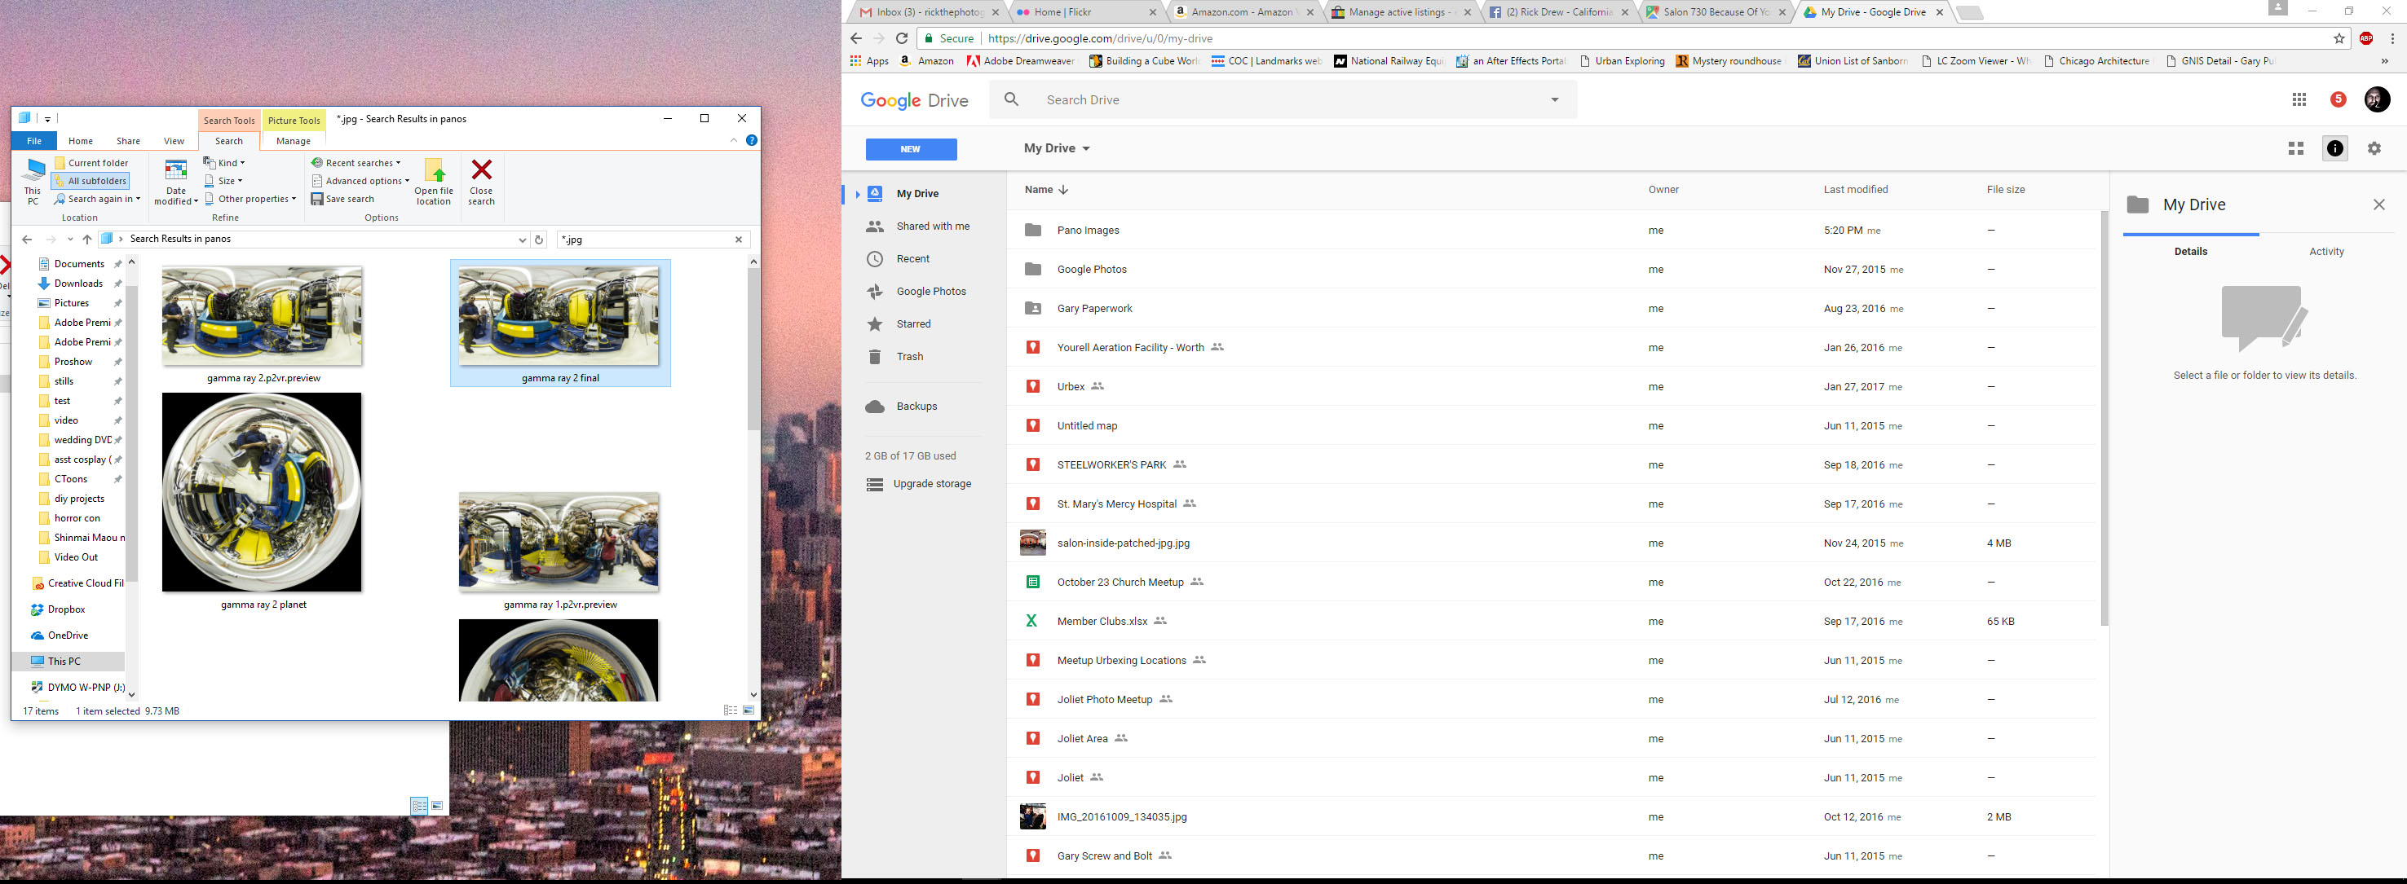Select the Details tab in details pane
Image resolution: width=2407 pixels, height=884 pixels.
pos(2190,251)
